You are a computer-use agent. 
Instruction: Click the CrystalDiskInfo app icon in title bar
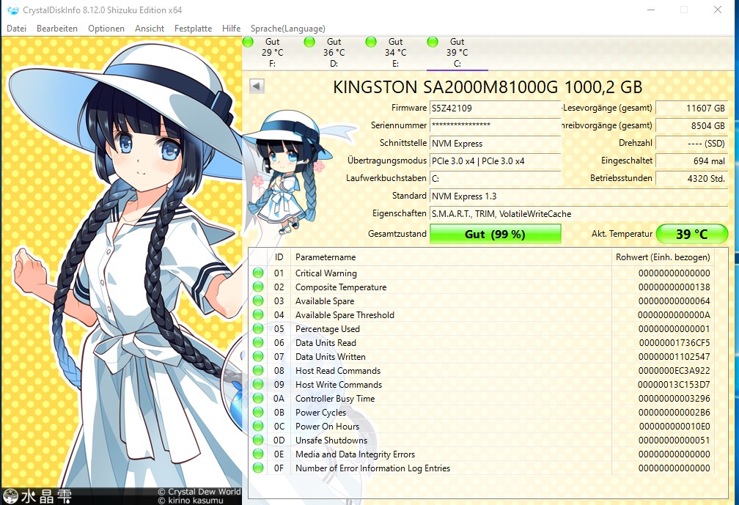[13, 10]
